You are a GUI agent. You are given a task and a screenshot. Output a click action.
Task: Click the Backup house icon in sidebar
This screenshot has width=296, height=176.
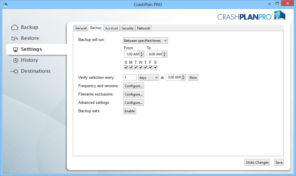click(14, 27)
